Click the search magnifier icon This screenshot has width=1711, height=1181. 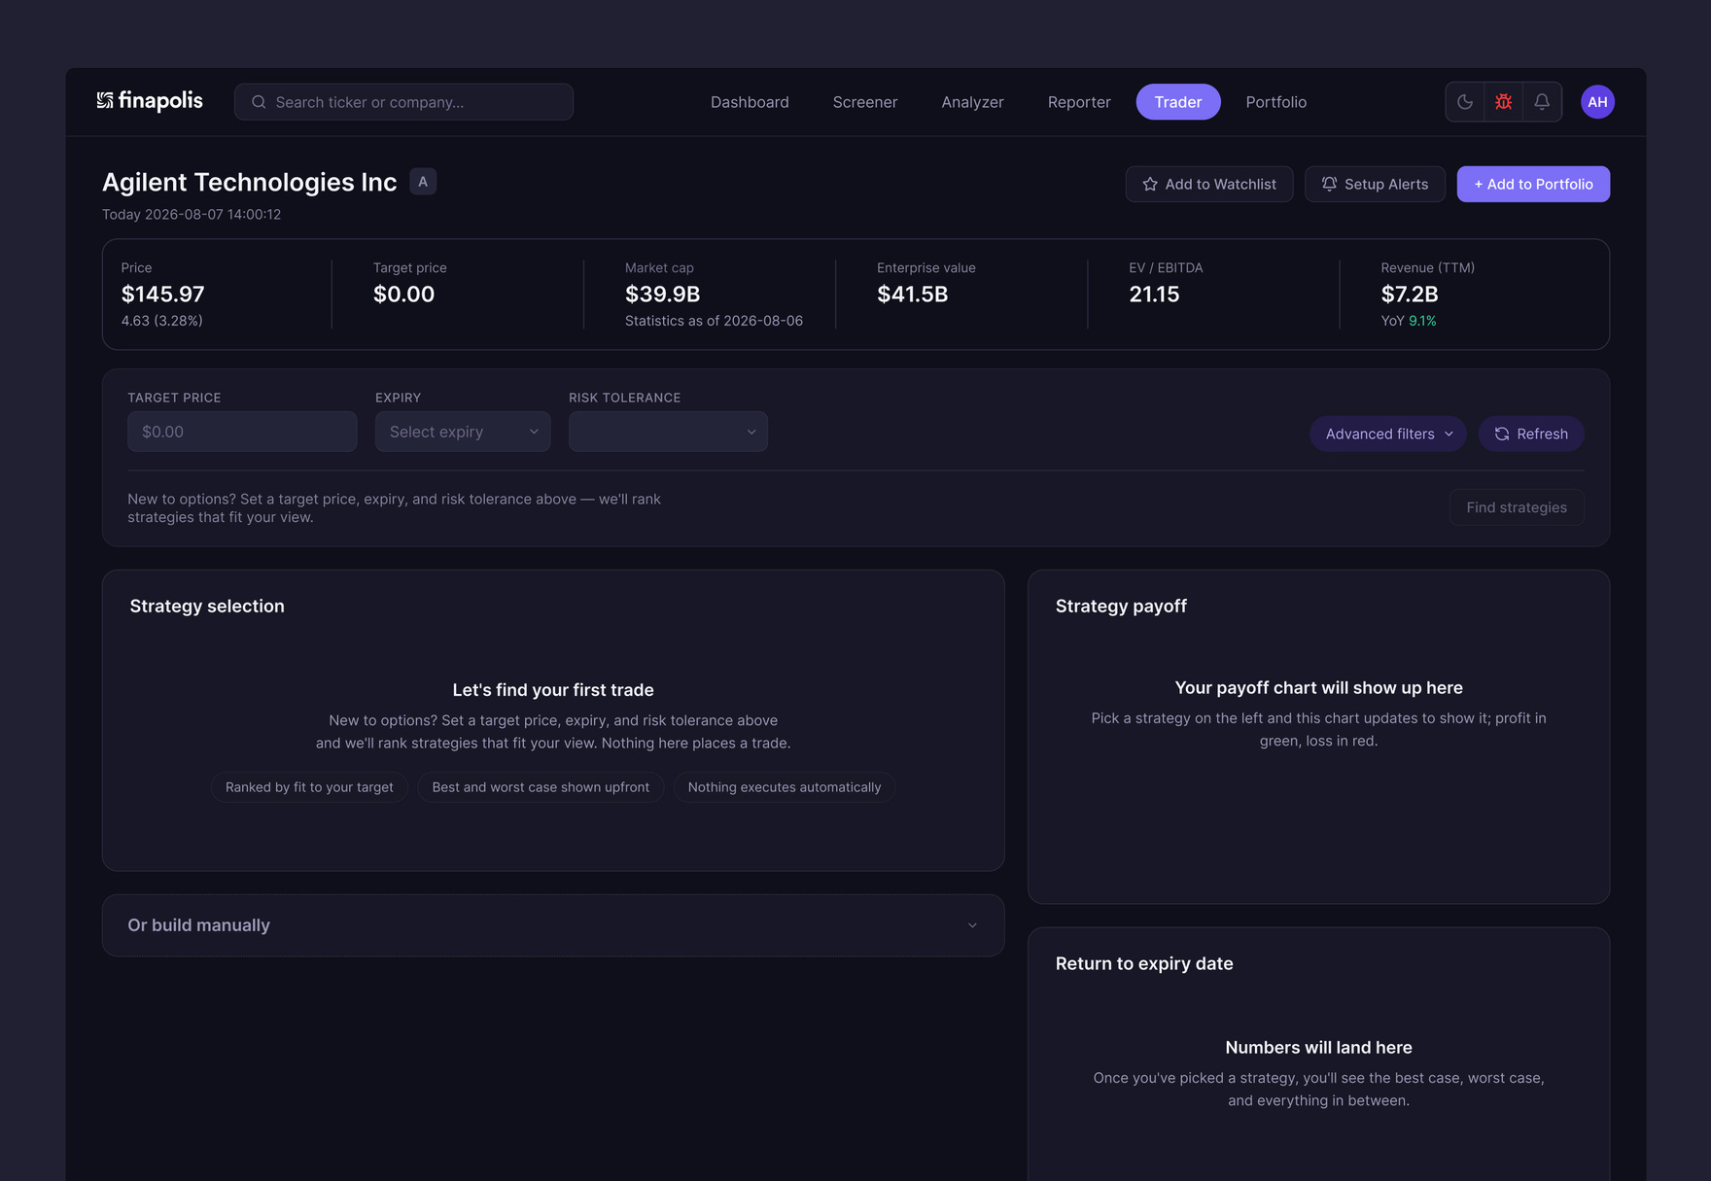[x=259, y=102]
